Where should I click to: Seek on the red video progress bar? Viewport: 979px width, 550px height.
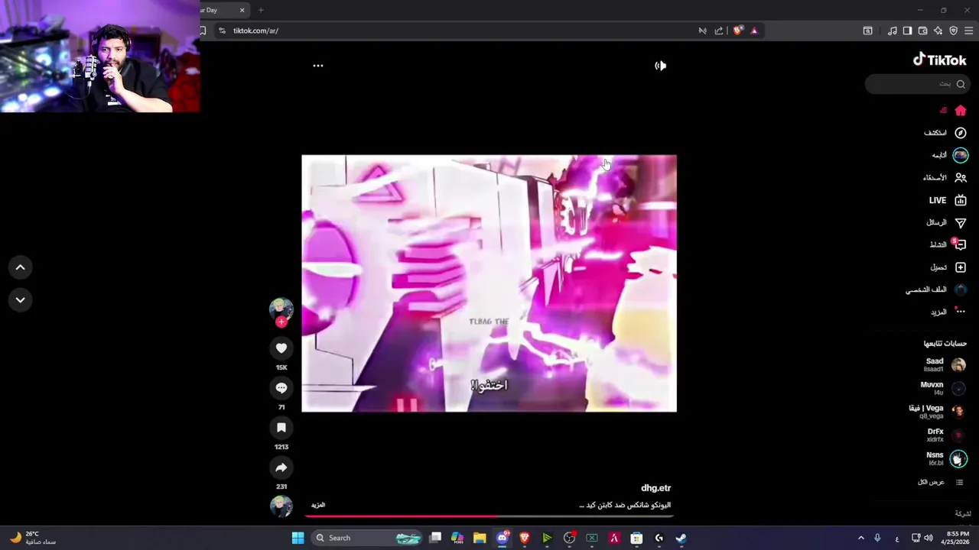pyautogui.click(x=489, y=516)
